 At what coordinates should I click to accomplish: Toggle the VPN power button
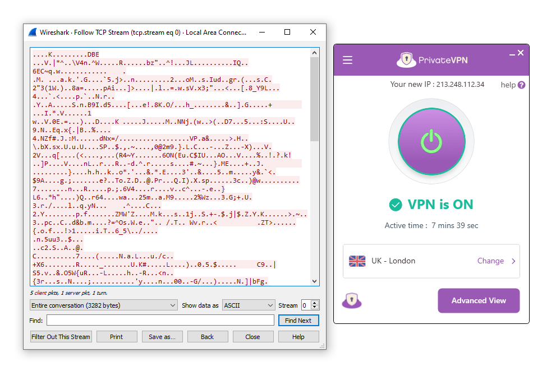click(431, 141)
